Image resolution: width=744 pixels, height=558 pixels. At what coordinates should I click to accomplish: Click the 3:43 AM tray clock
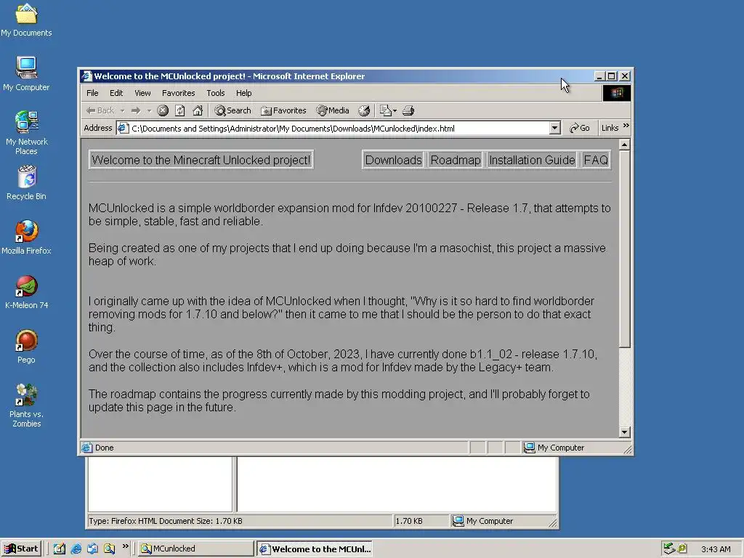coord(716,549)
